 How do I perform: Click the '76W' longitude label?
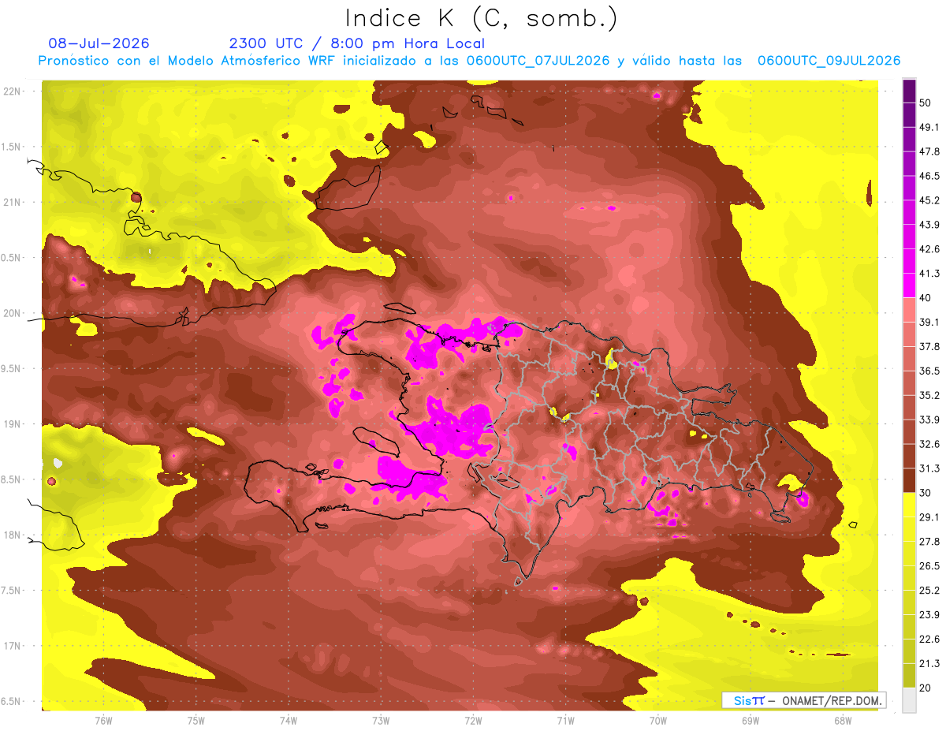pos(103,721)
